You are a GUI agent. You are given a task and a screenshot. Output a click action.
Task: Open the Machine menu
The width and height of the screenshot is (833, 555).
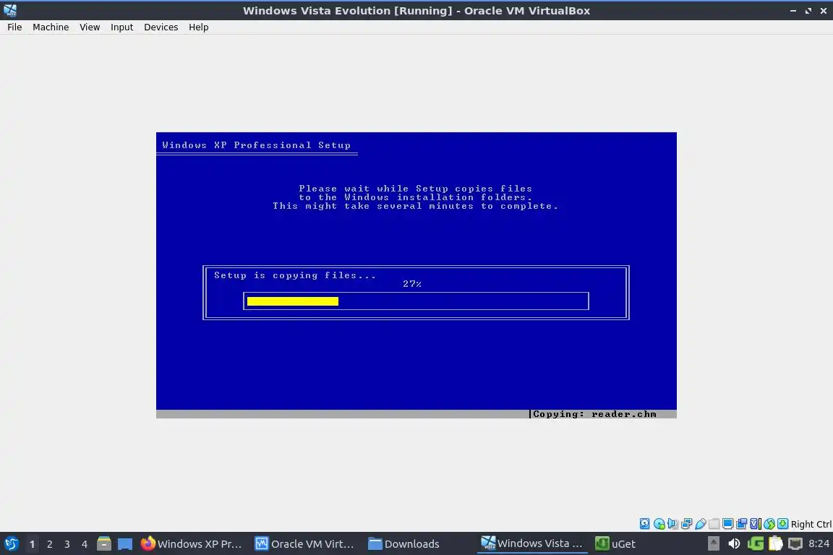(51, 27)
